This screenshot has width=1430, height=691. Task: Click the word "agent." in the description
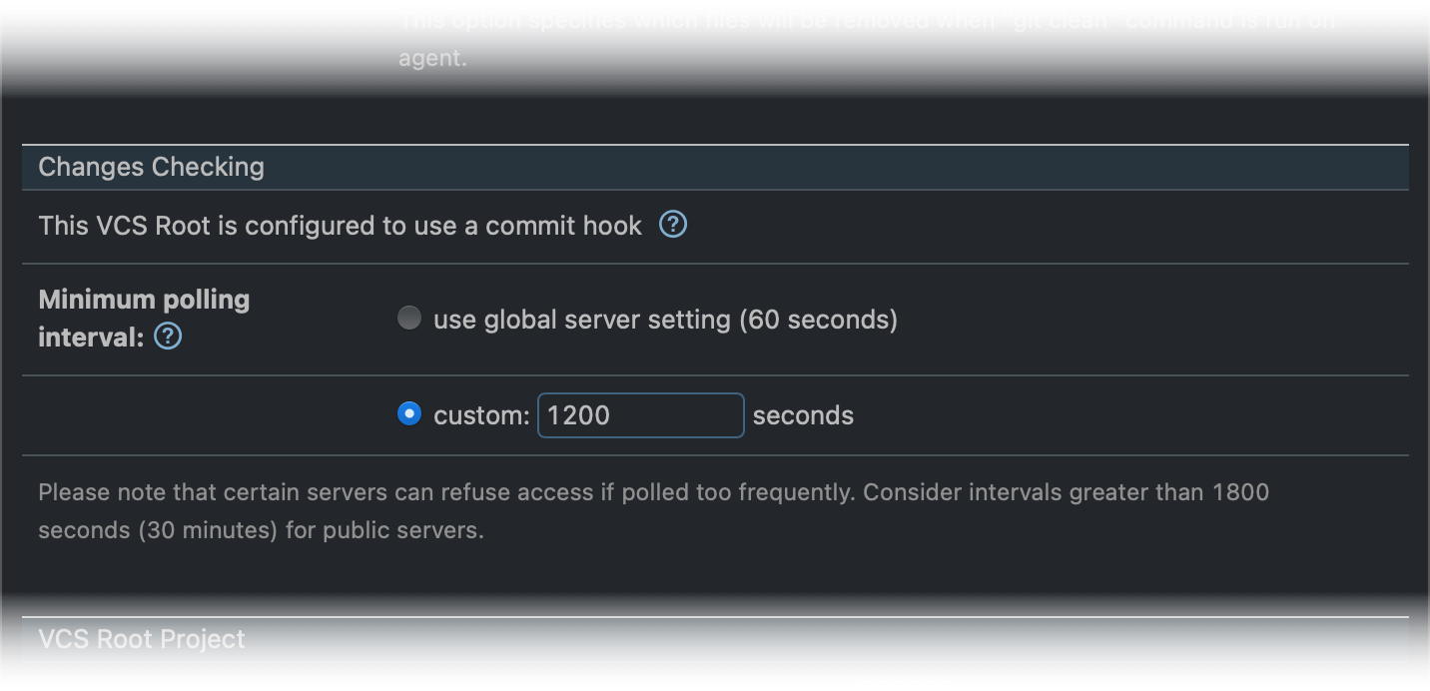432,58
